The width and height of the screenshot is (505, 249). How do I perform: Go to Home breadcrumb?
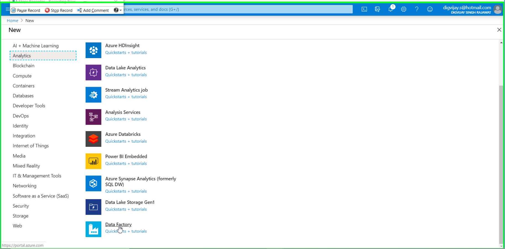point(12,21)
